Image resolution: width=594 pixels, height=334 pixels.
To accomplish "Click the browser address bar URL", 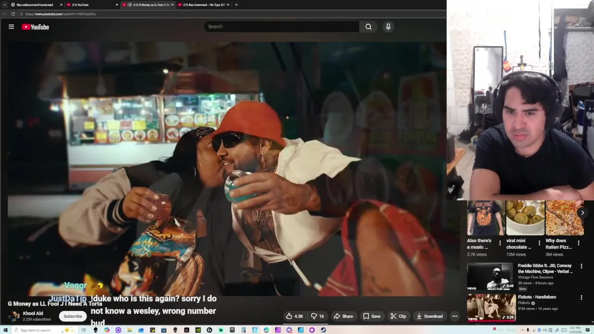I will [x=60, y=14].
